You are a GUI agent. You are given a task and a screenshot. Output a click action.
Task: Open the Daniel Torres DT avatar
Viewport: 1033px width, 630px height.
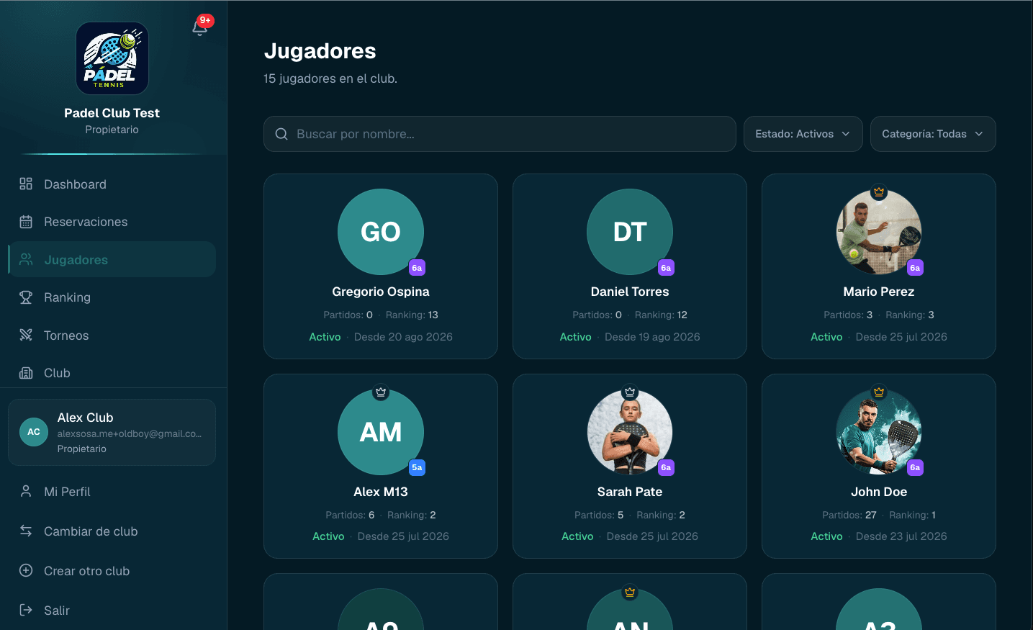tap(630, 232)
